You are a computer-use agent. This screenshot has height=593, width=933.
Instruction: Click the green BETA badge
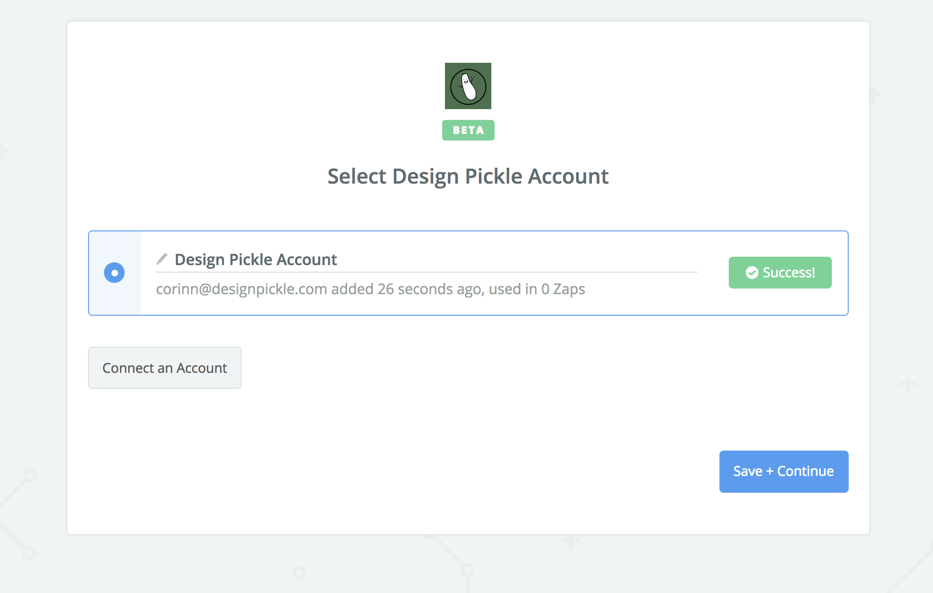[x=468, y=130]
